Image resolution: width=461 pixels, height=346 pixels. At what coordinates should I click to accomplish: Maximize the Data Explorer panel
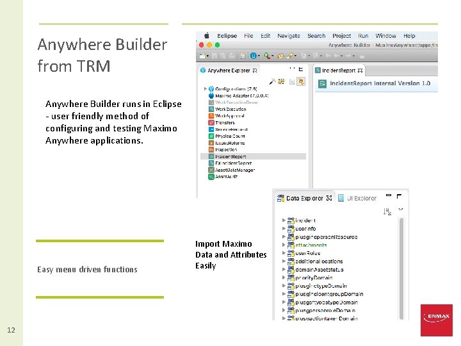(399, 196)
